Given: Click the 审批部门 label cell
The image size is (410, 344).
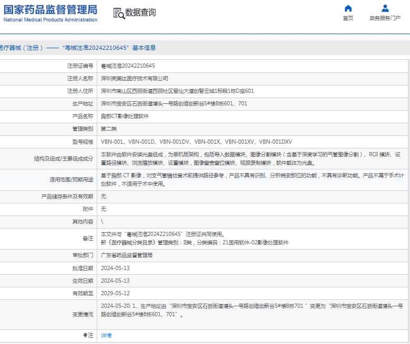Looking at the screenshot, I should pos(48,255).
